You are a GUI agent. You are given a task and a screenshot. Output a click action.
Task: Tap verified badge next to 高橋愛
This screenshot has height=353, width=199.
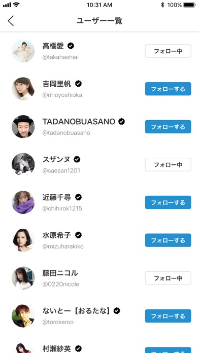click(71, 46)
